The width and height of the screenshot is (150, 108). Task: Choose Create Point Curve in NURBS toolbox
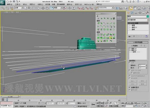point(101,23)
